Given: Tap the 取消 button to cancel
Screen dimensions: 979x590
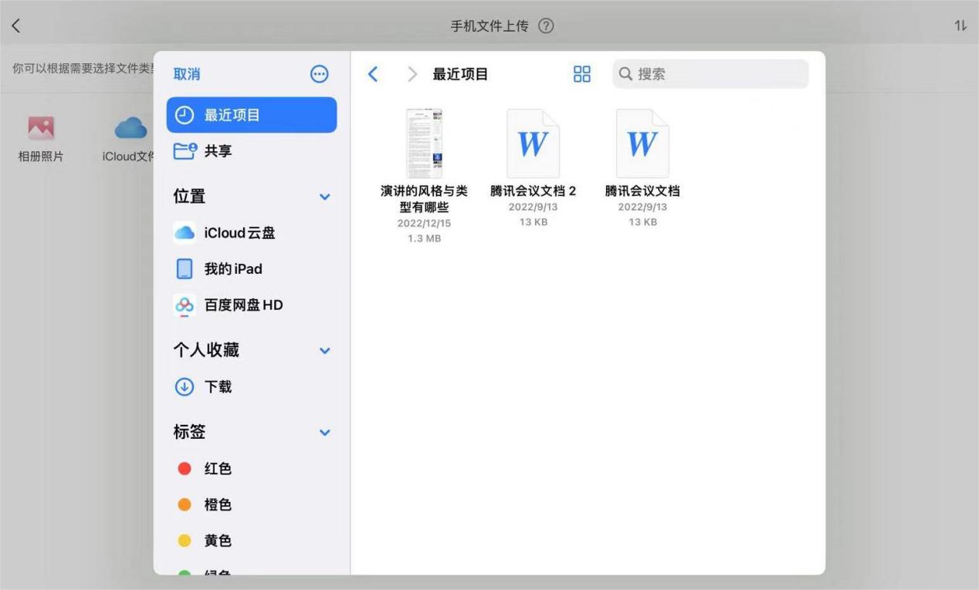Looking at the screenshot, I should (188, 73).
